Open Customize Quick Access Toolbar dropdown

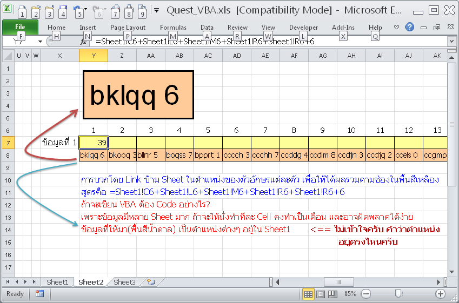point(156,10)
